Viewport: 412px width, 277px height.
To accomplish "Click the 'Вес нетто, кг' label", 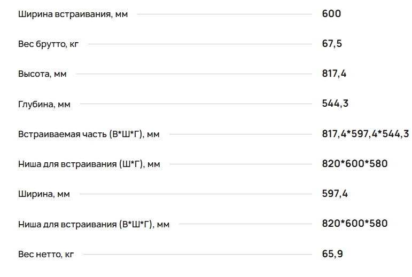I will click(x=46, y=254).
